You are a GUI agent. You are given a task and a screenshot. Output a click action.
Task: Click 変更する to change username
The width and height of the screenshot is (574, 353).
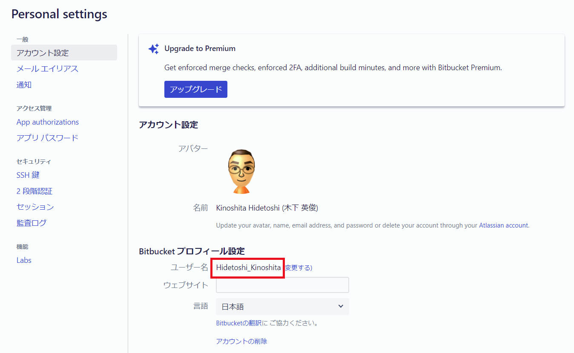pyautogui.click(x=297, y=268)
